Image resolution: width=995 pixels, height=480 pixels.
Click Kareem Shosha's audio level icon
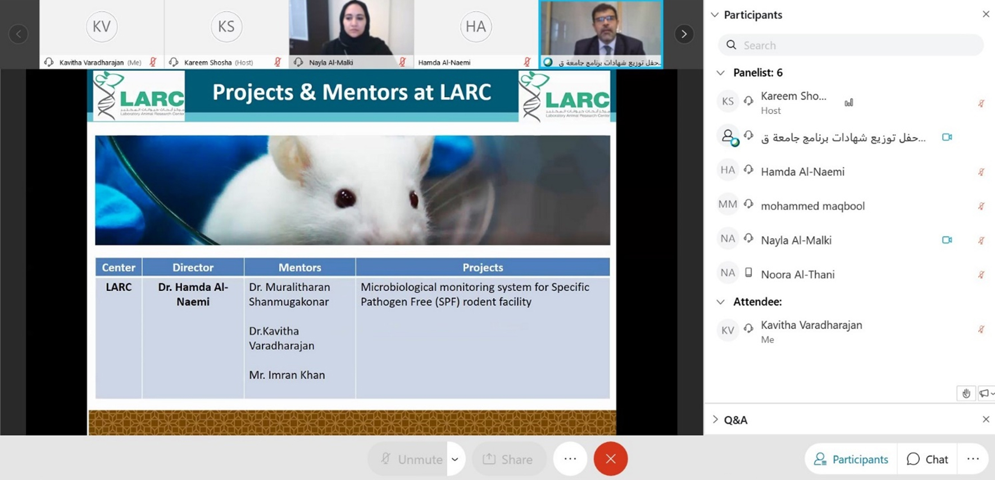point(848,103)
